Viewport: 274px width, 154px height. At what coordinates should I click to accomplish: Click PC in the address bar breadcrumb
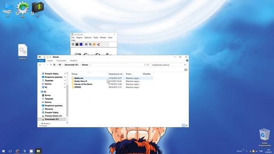[x=60, y=65]
